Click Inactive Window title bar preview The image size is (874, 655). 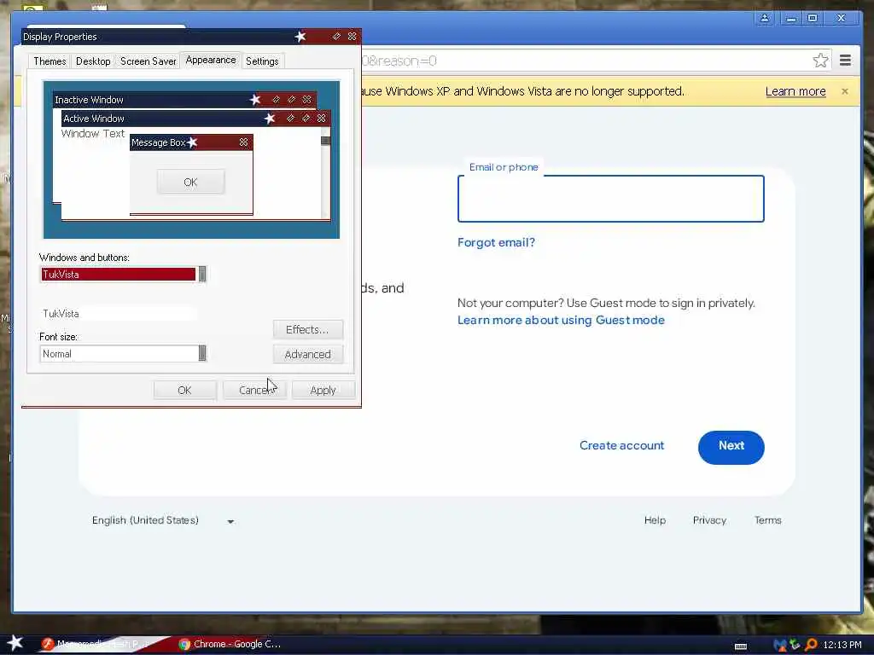(x=184, y=100)
